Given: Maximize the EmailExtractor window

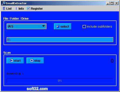Looking at the screenshot, I should 112,3.
